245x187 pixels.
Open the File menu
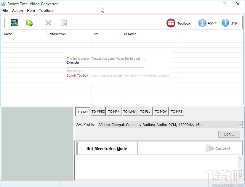(x=5, y=10)
